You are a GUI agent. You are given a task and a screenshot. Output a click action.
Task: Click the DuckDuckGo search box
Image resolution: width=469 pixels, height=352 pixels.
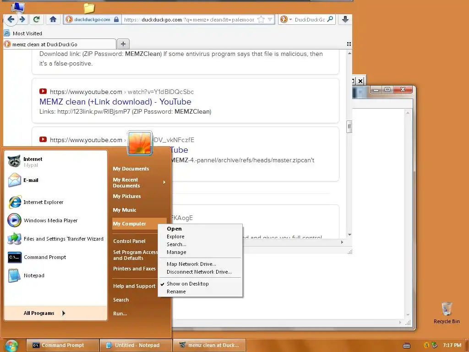(x=310, y=19)
